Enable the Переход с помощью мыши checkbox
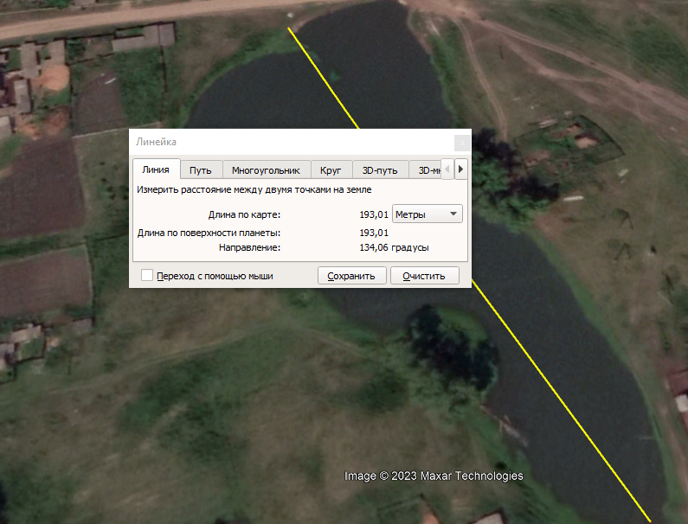688x524 pixels. tap(147, 275)
